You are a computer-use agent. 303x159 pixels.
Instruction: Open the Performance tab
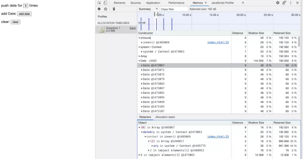click(176, 3)
